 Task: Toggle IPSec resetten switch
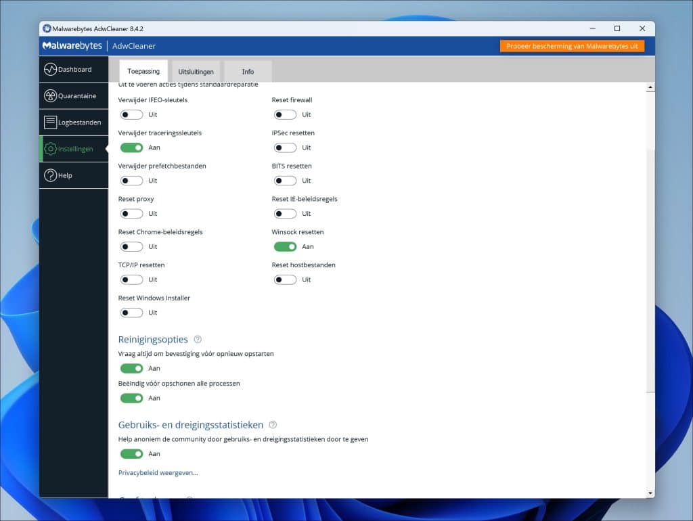(285, 148)
